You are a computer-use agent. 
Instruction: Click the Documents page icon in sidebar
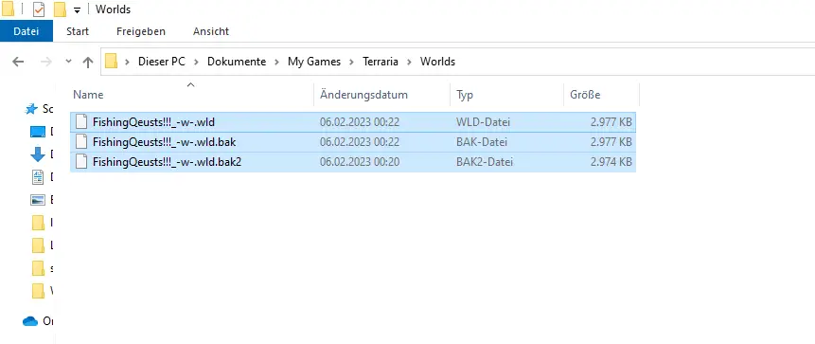pos(38,177)
